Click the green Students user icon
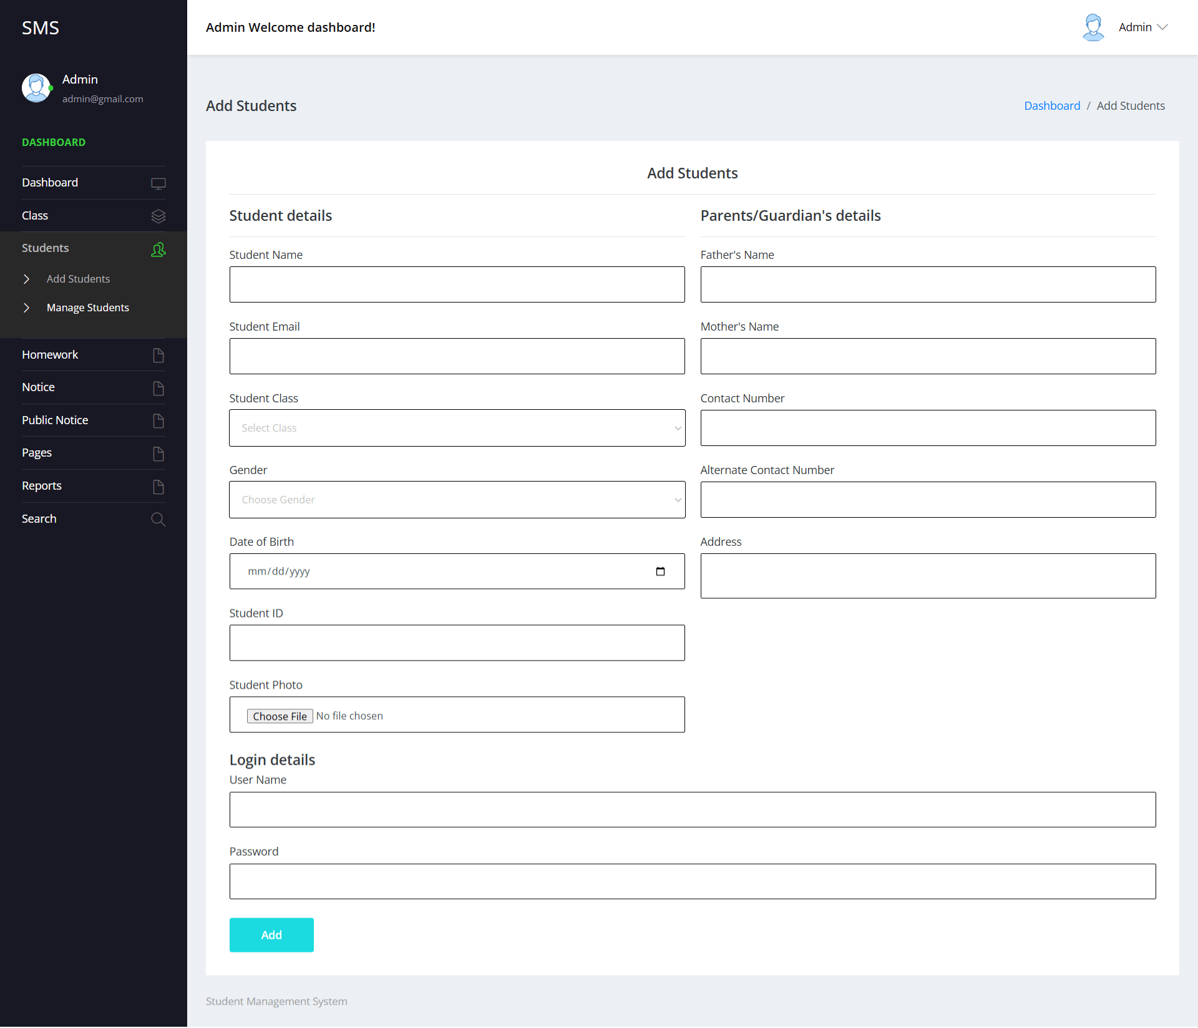 (x=158, y=250)
